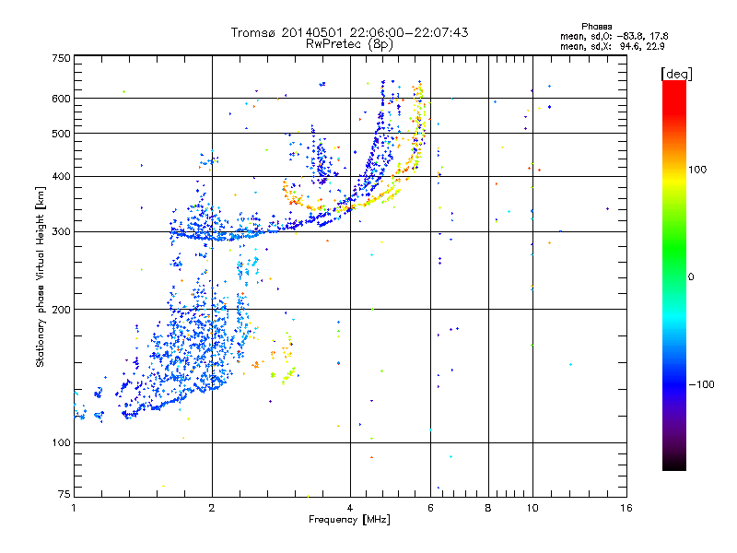Click the Stationary phase Virtual Height [km] label
This screenshot has width=737, height=553.
click(41, 277)
